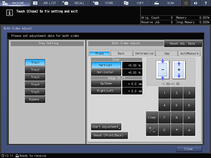
Task: Select the Bypass tray
Action: 35,99
